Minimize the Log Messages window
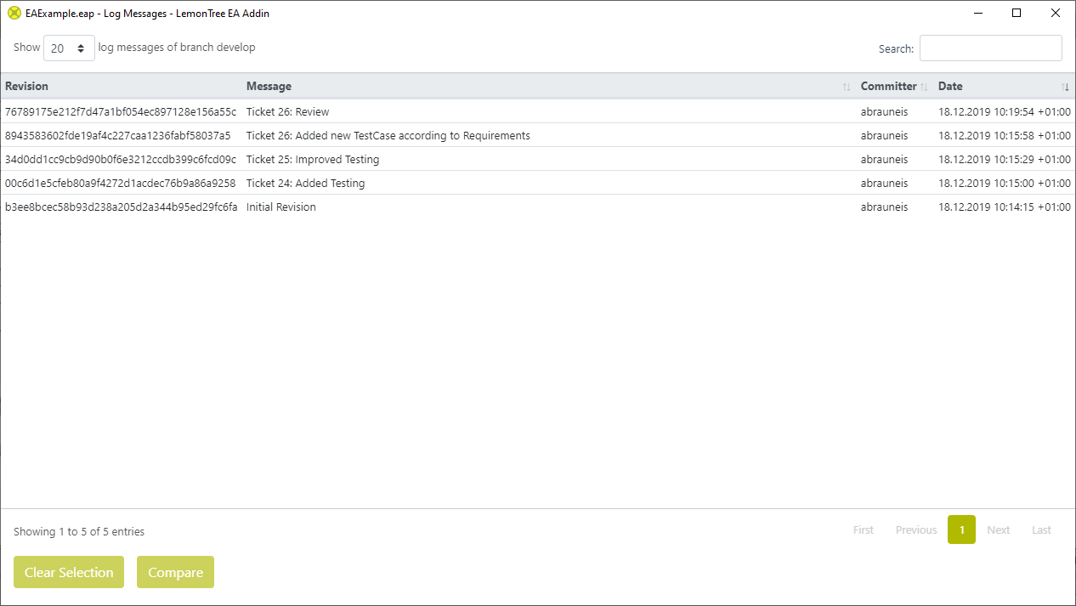This screenshot has height=606, width=1076. (x=977, y=14)
